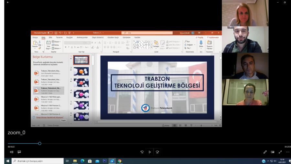Open the subtitles and captions menu

(19, 152)
